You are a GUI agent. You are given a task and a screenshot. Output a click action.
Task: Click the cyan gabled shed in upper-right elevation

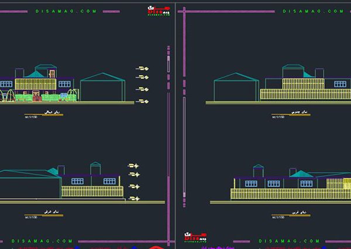click(236, 88)
